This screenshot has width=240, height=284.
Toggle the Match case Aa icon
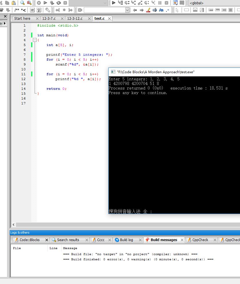point(161,10)
